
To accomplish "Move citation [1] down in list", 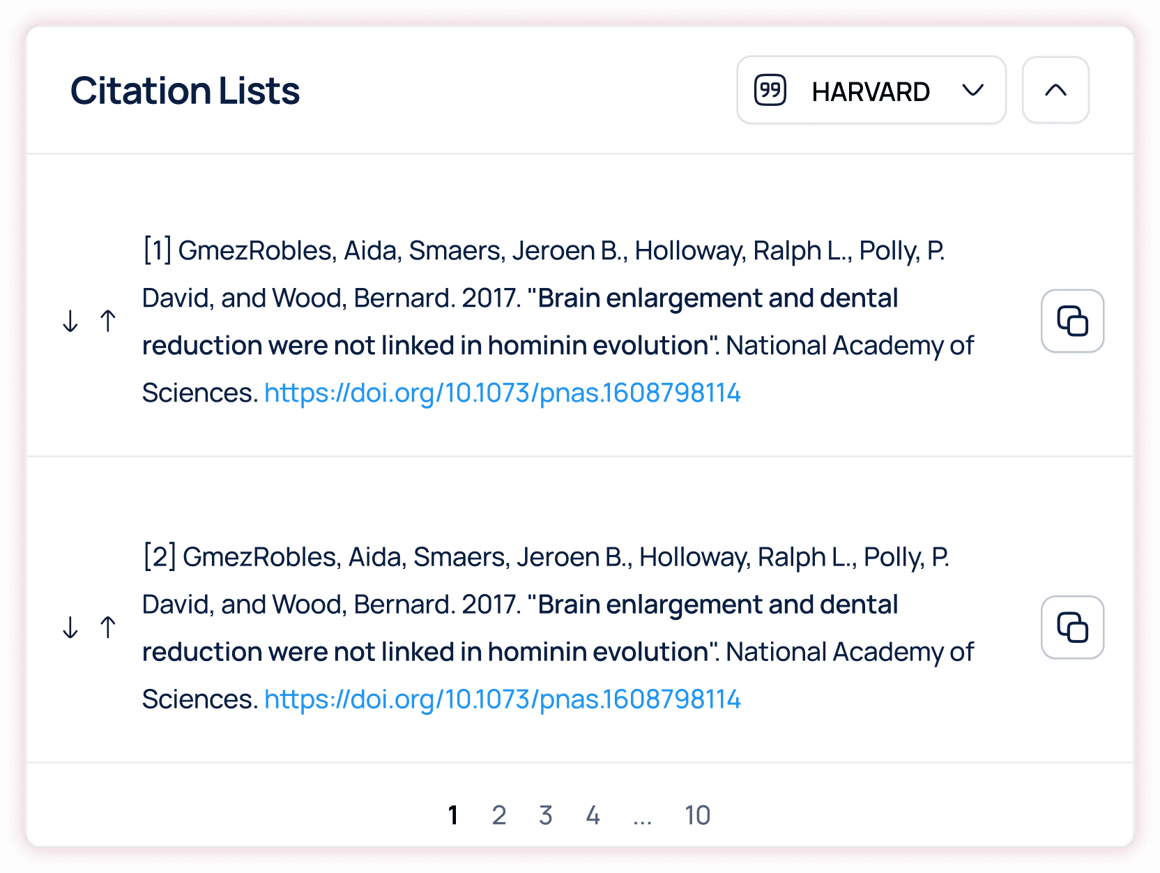I will tap(70, 321).
